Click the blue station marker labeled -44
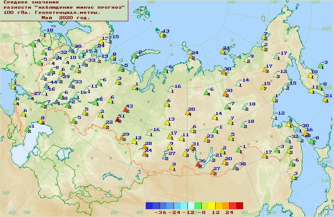The width and height of the screenshot is (334, 217). 46,85
